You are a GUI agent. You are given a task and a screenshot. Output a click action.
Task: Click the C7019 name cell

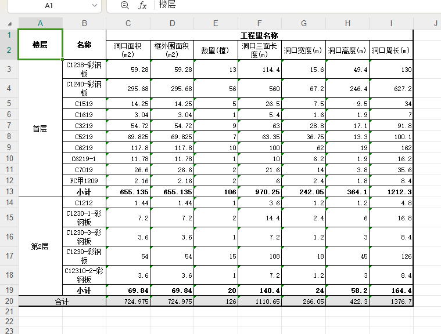(x=84, y=169)
